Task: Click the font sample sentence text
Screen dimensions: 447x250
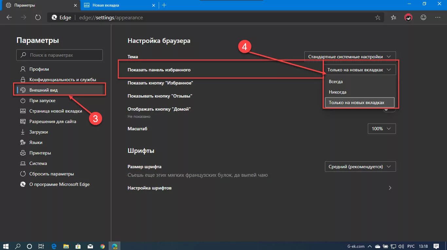Action: click(198, 175)
